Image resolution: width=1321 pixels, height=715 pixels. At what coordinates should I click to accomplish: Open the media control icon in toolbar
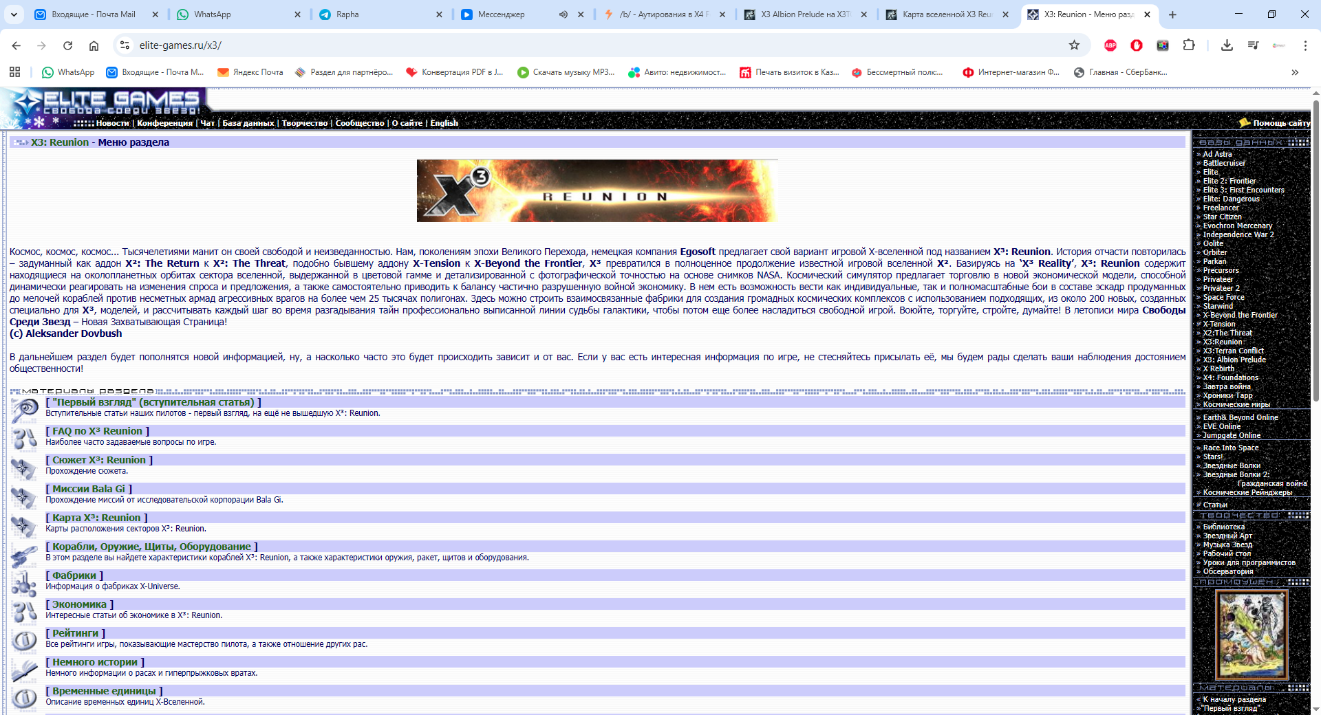tap(1253, 45)
